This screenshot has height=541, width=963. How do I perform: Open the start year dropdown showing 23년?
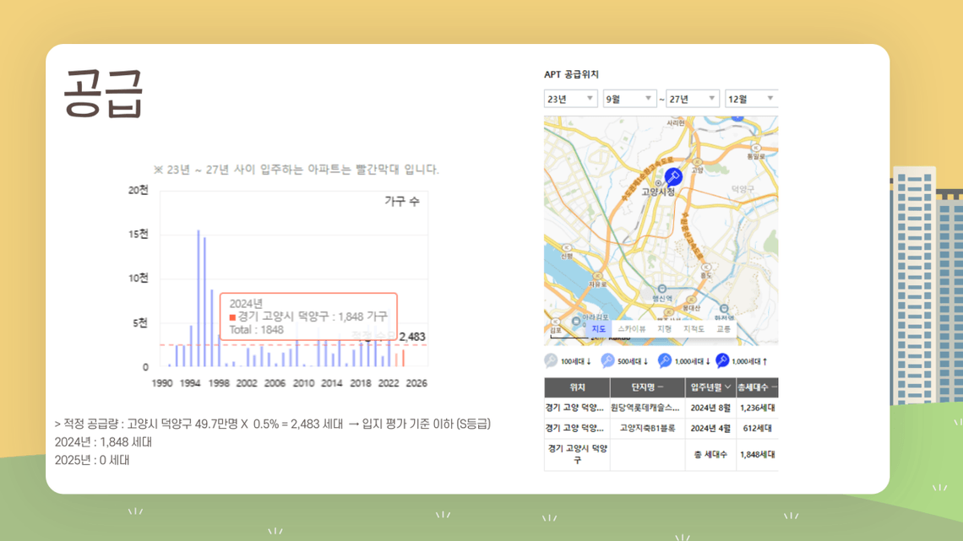570,99
